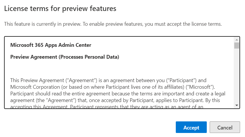The width and height of the screenshot is (245, 137).
Task: Click the scrollbar up arrow
Action: click(x=237, y=40)
